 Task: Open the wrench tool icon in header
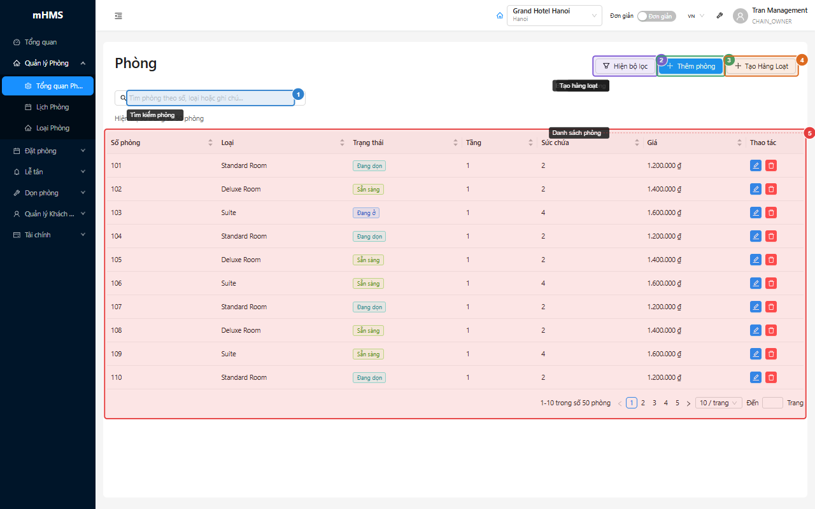pyautogui.click(x=719, y=16)
